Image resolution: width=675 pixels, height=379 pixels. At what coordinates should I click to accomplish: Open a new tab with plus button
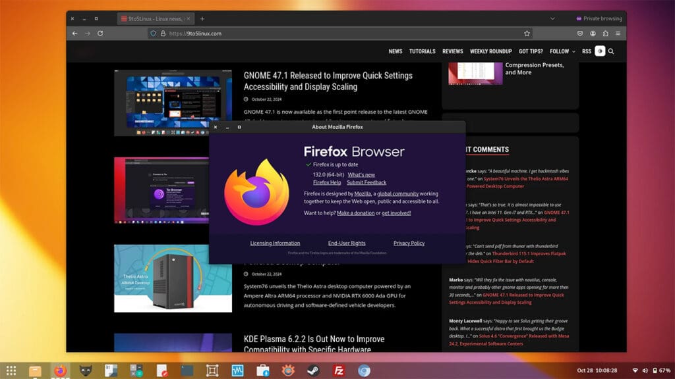coord(202,18)
